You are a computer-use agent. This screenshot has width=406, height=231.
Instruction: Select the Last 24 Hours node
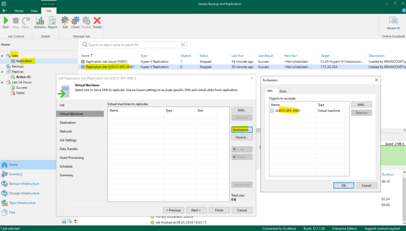21,82
